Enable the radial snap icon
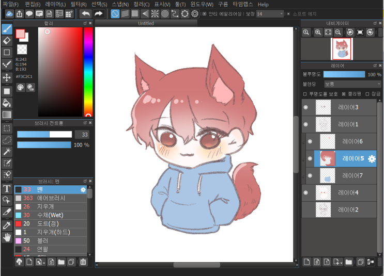Viewport: 384px width, 276px height. tap(155, 14)
